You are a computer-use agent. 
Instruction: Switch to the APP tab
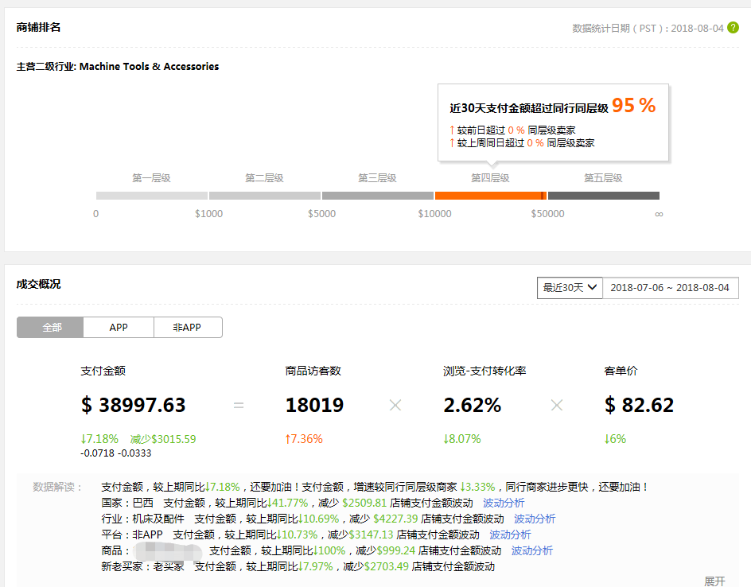[x=119, y=328]
